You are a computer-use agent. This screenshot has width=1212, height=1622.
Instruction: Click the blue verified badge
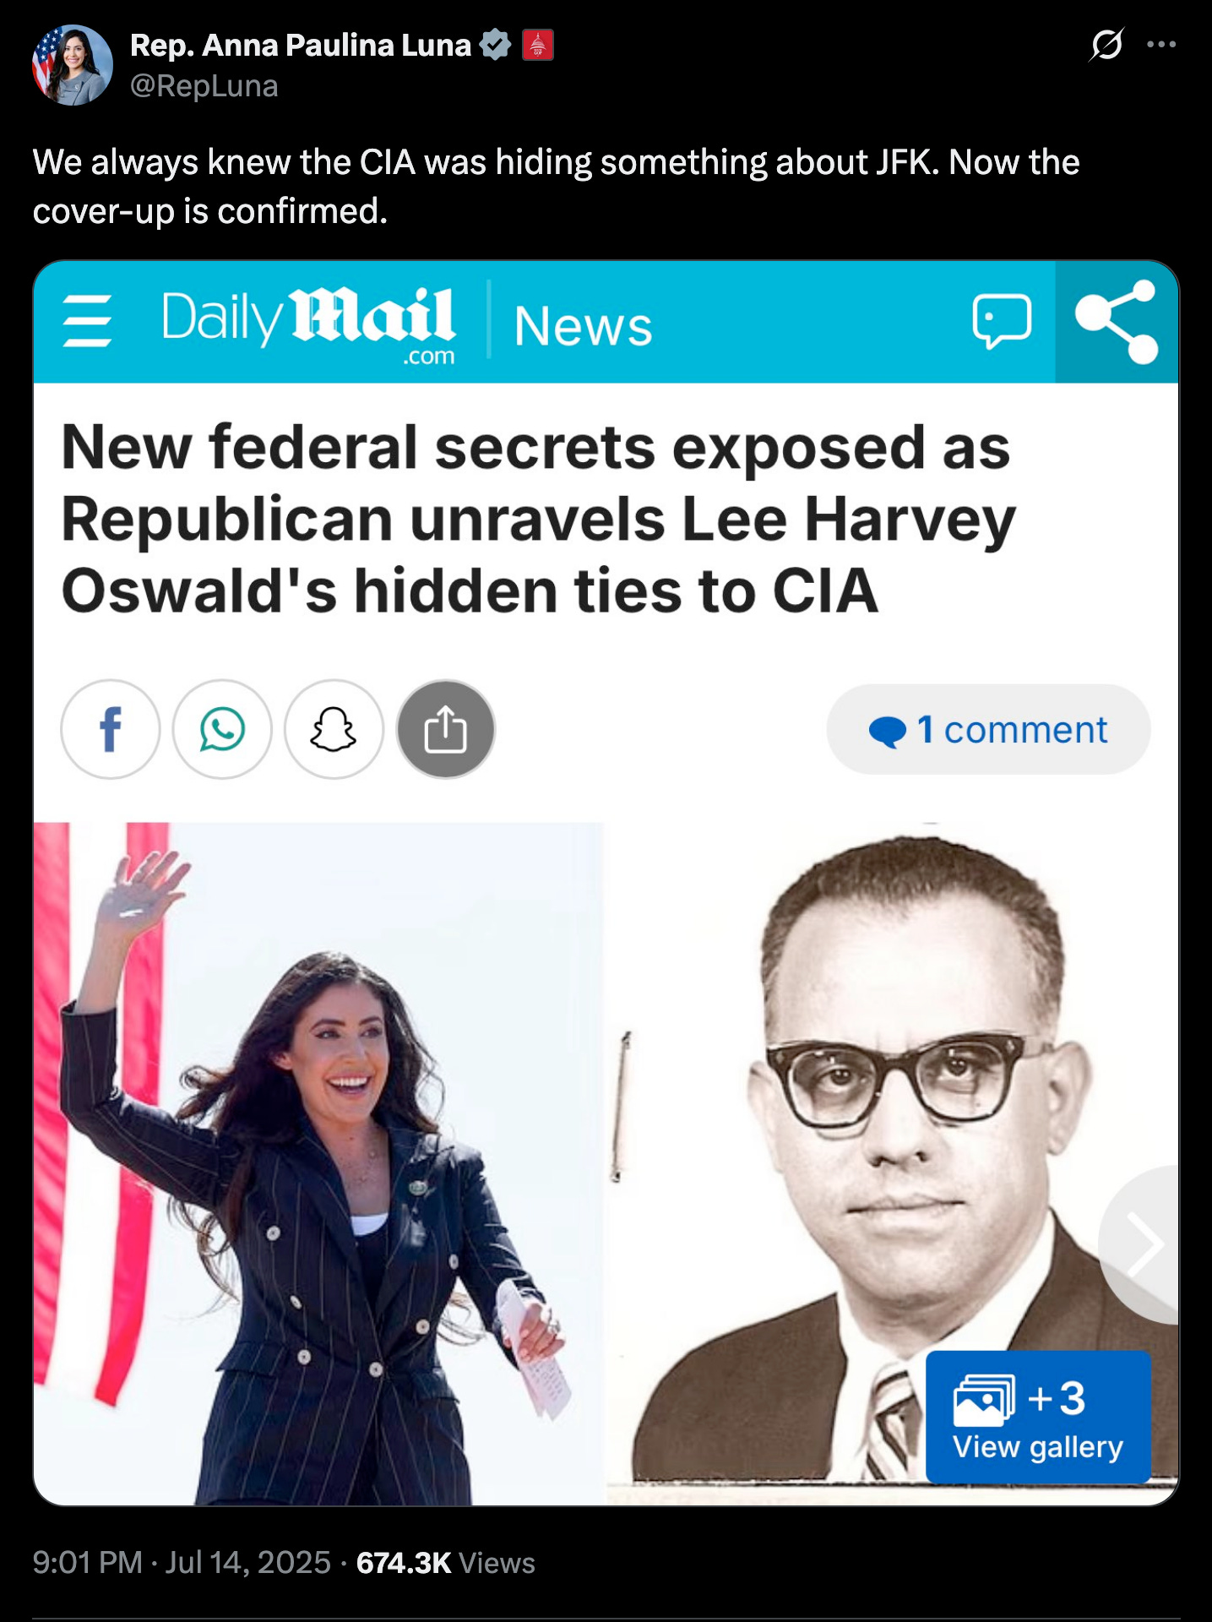(496, 45)
